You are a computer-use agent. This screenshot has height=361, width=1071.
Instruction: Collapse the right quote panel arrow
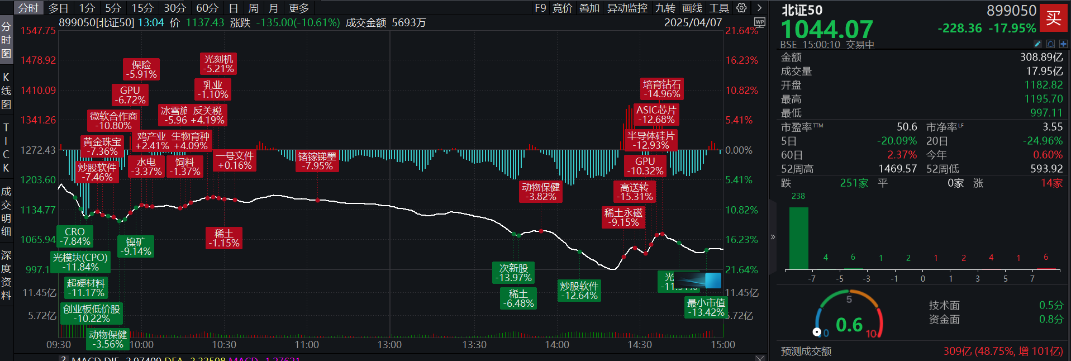[x=773, y=237]
